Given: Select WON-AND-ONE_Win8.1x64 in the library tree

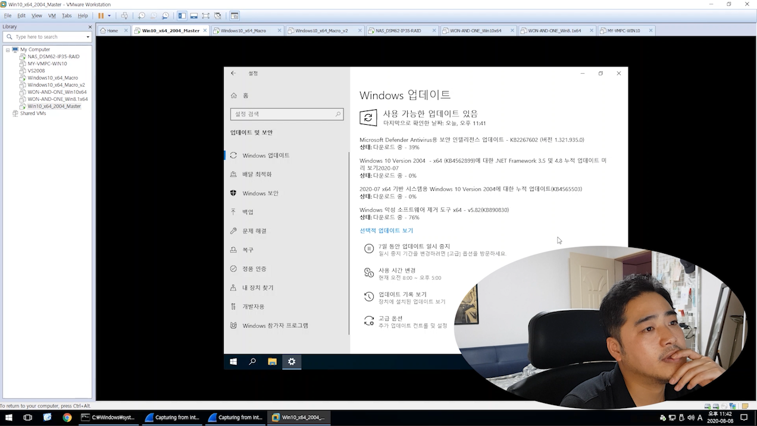Looking at the screenshot, I should click(57, 99).
